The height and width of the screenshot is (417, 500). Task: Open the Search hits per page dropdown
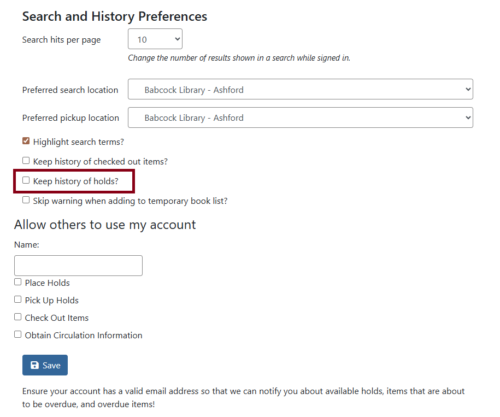pos(155,39)
